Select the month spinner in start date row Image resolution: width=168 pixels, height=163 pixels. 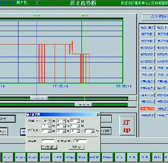pyautogui.click(x=61, y=121)
